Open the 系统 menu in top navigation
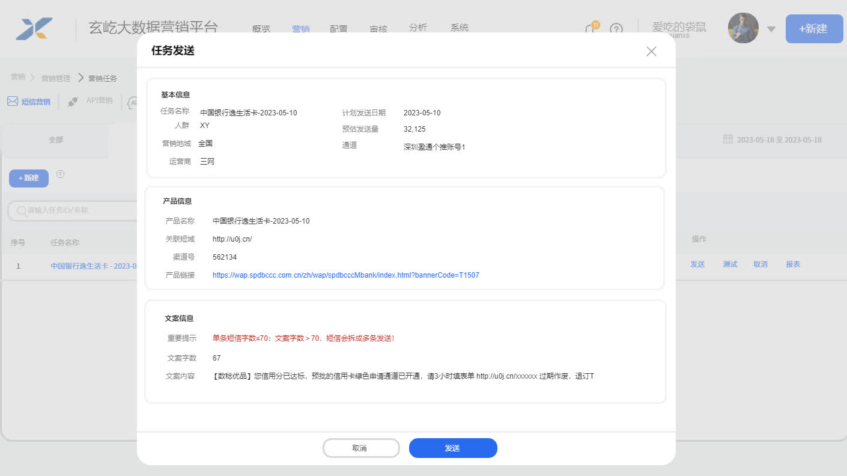Screen dimensions: 847x476 coord(460,28)
